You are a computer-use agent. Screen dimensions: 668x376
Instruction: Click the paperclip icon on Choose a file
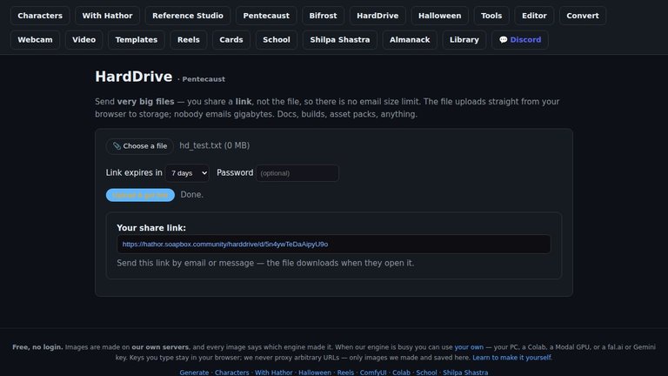(x=117, y=146)
